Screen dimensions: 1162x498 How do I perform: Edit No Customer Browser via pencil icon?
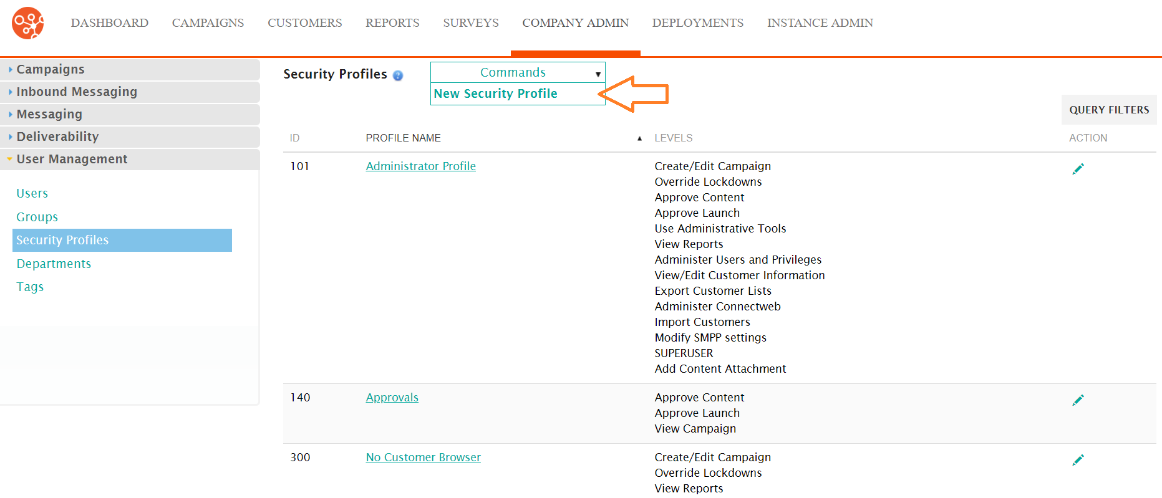pyautogui.click(x=1078, y=460)
